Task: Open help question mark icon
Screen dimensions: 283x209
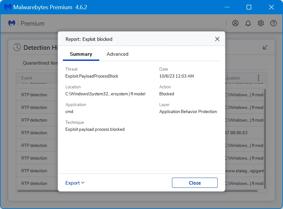Action: [x=273, y=23]
